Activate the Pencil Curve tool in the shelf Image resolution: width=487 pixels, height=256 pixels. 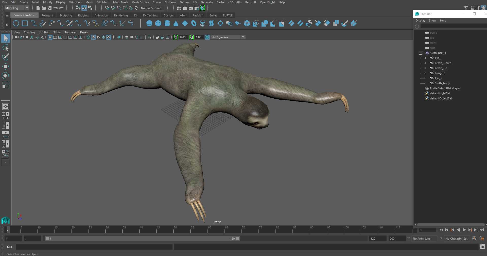pyautogui.click(x=43, y=24)
